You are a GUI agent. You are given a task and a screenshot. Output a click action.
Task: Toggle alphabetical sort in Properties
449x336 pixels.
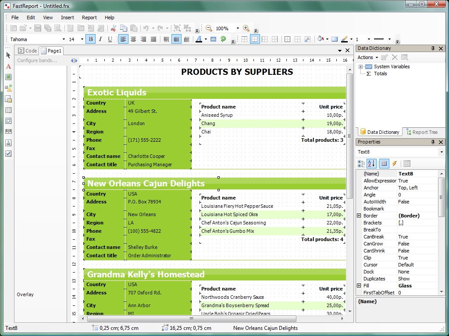coord(371,164)
